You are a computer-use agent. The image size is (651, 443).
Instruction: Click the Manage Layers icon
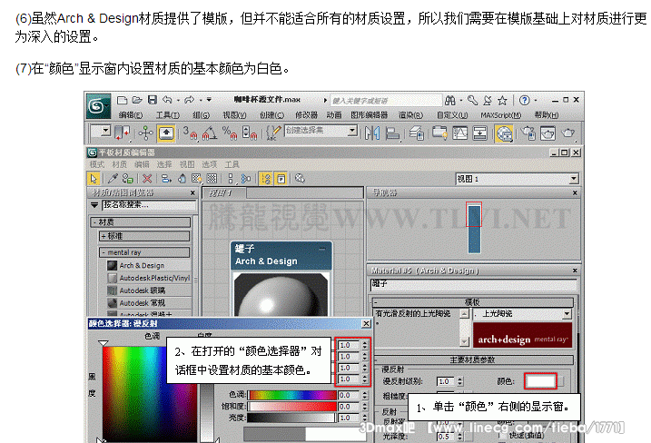(x=417, y=133)
